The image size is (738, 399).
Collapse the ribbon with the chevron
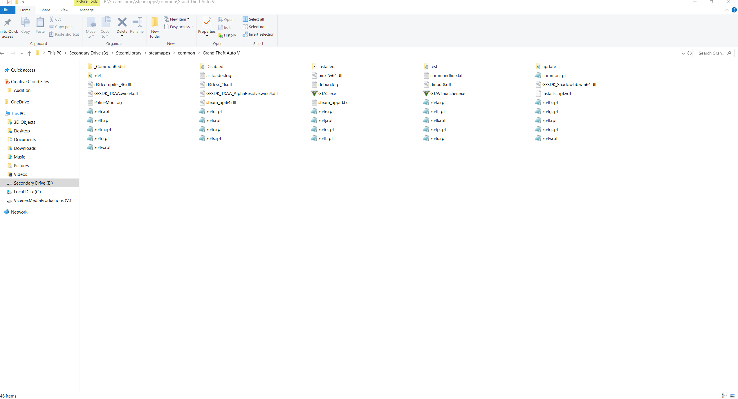click(726, 10)
